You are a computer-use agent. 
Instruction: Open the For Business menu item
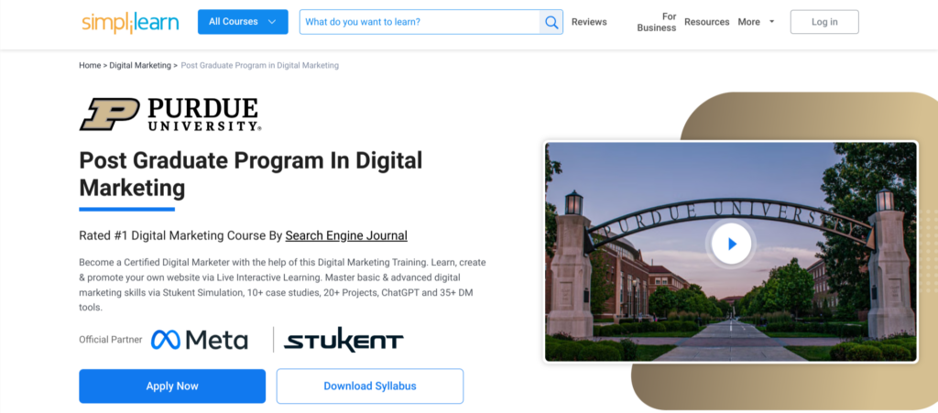pyautogui.click(x=656, y=22)
